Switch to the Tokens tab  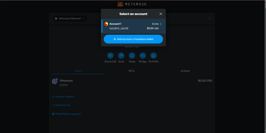click(x=78, y=71)
